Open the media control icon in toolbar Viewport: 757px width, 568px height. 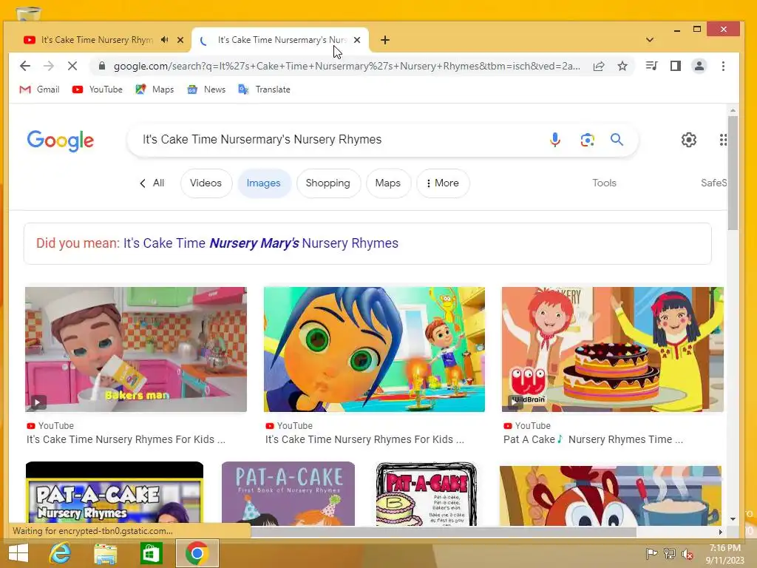coord(651,66)
